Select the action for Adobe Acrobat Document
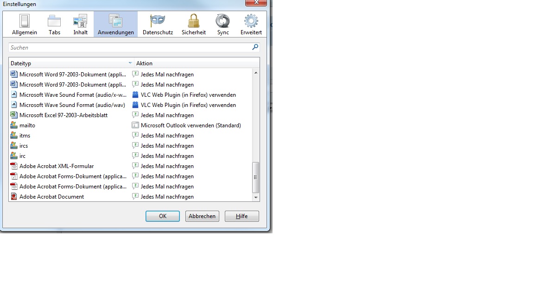The height and width of the screenshot is (300, 534). pos(163,197)
